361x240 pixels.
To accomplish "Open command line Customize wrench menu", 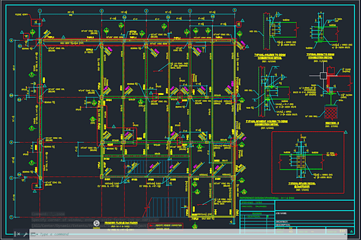I will (25, 234).
